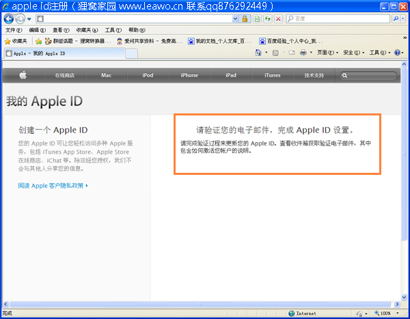This screenshot has width=410, height=319.
Task: Minimize the browser window
Action: [x=384, y=7]
